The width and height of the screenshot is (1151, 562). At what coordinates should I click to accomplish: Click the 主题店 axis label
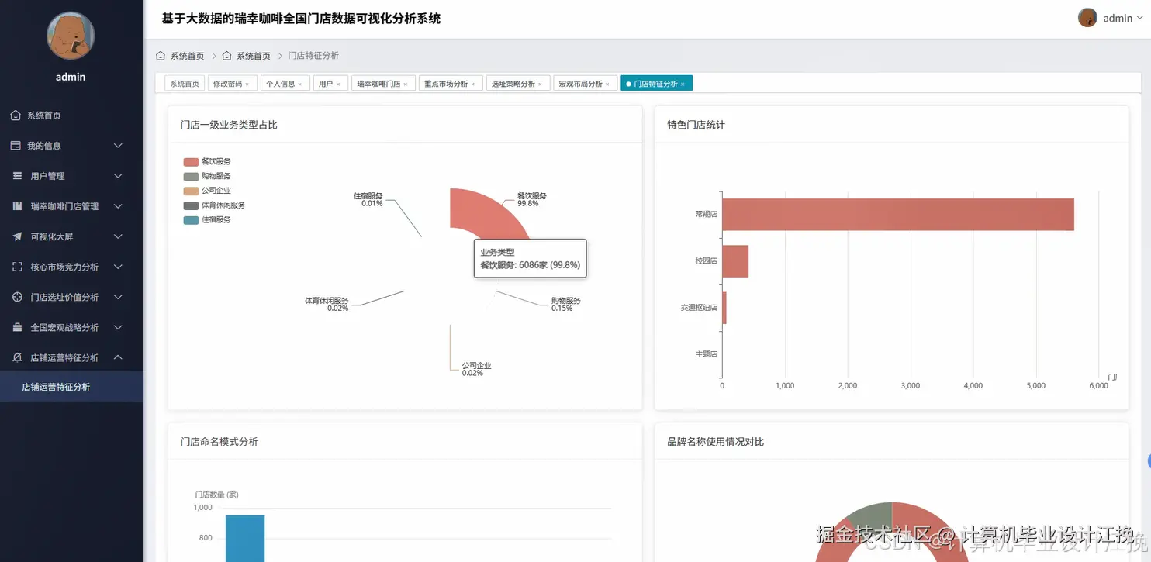(x=707, y=354)
